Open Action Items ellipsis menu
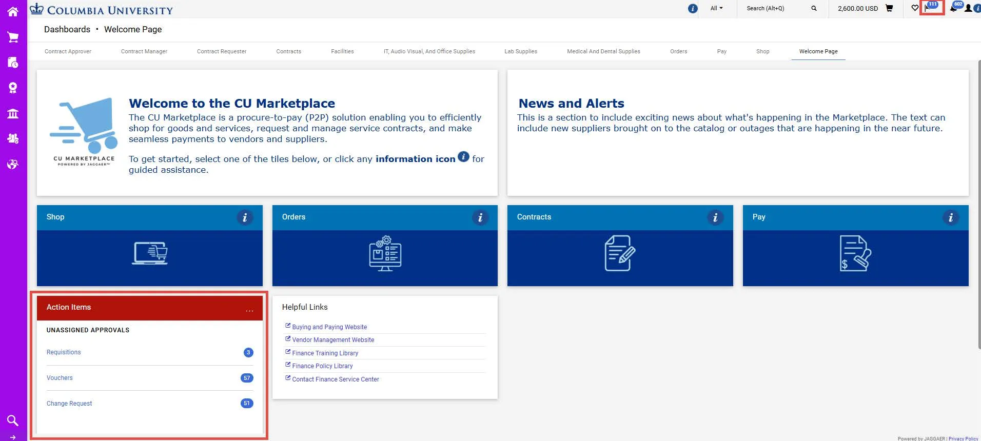The height and width of the screenshot is (441, 981). [249, 310]
